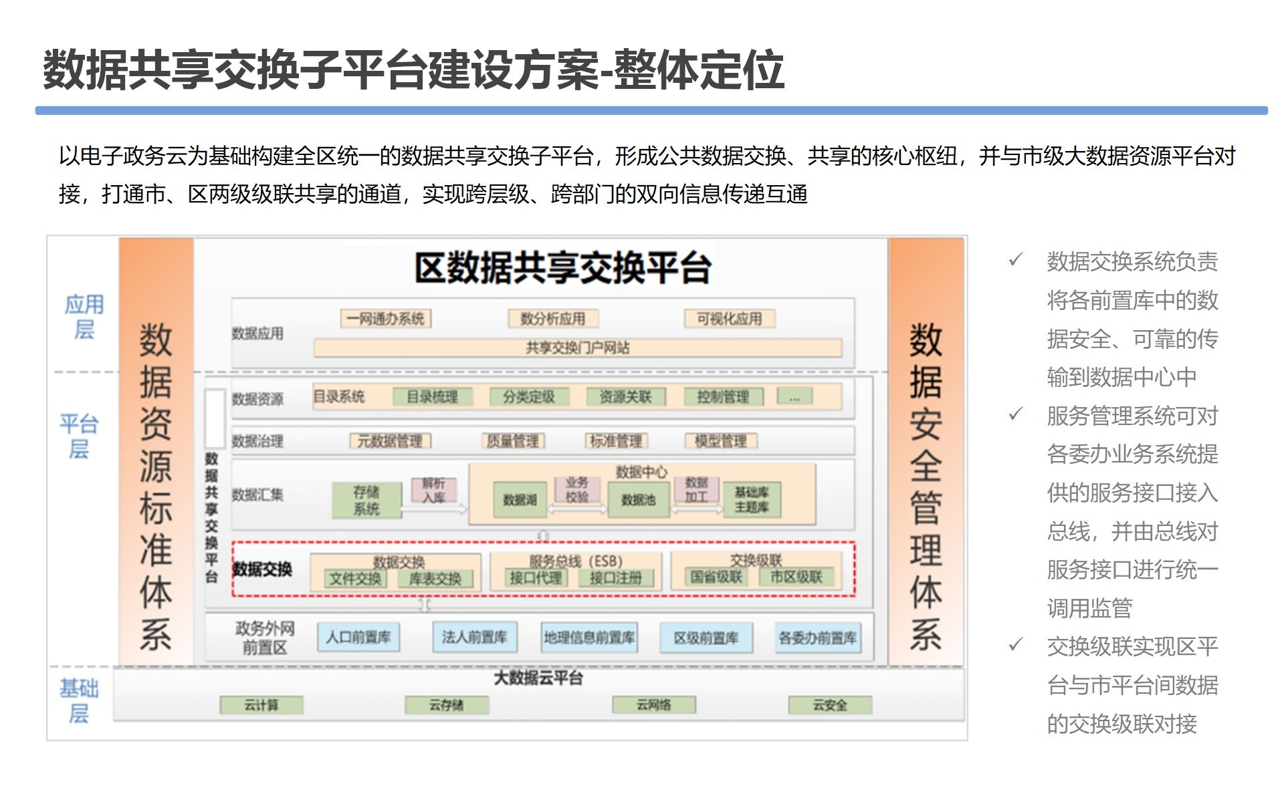
Task: Click the 云计算 box
Action: (x=261, y=705)
